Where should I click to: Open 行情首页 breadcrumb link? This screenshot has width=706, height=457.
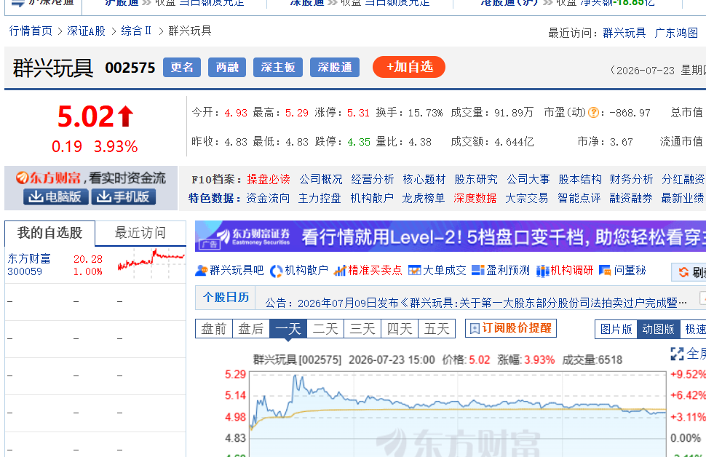point(31,31)
